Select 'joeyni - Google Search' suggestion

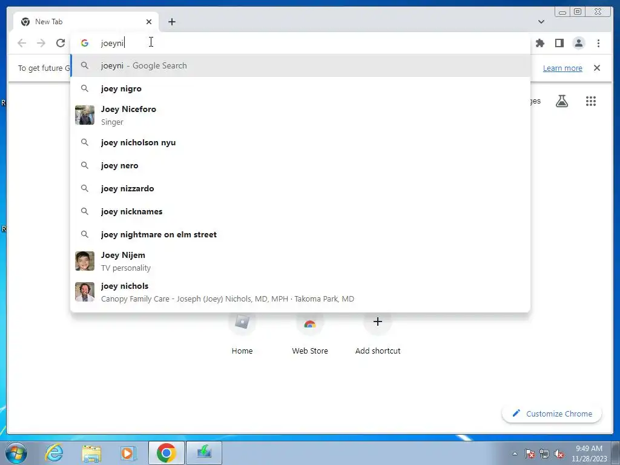click(300, 65)
